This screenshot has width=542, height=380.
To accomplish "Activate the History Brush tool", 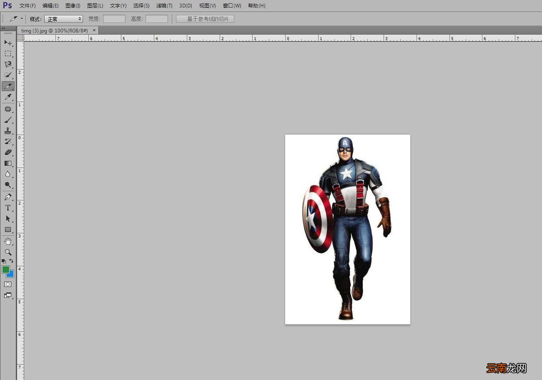I will click(8, 142).
